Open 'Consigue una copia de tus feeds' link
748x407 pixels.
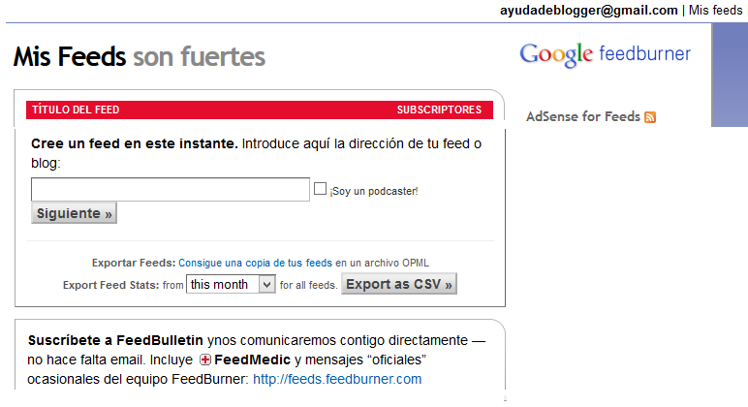pyautogui.click(x=255, y=263)
